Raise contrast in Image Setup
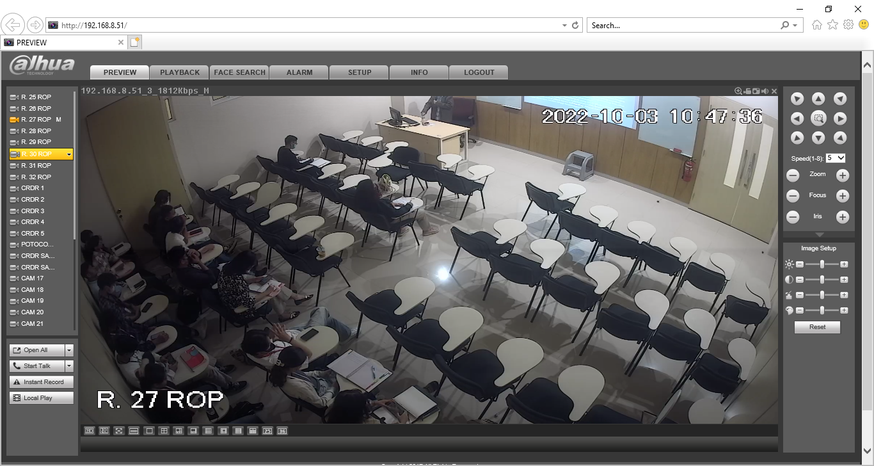This screenshot has height=466, width=874. click(844, 280)
